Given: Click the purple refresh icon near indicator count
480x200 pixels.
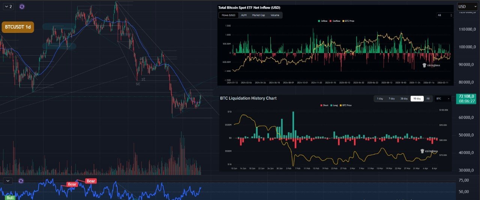Looking at the screenshot, I should coord(22,6).
